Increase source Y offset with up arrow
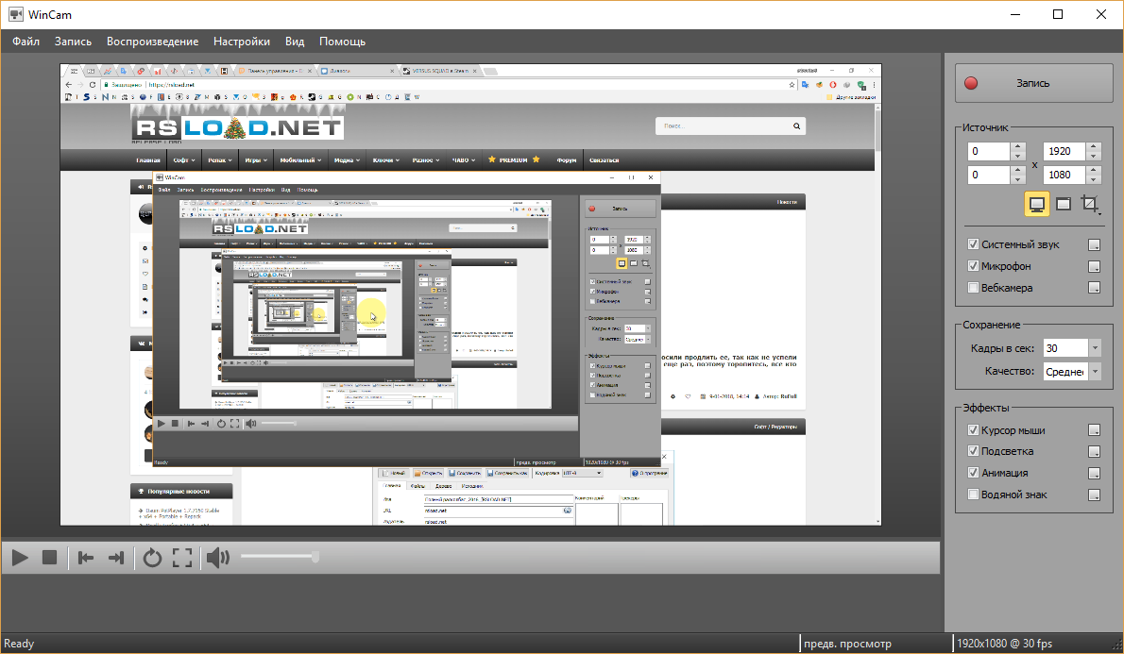Viewport: 1124px width, 654px height. coord(1017,171)
